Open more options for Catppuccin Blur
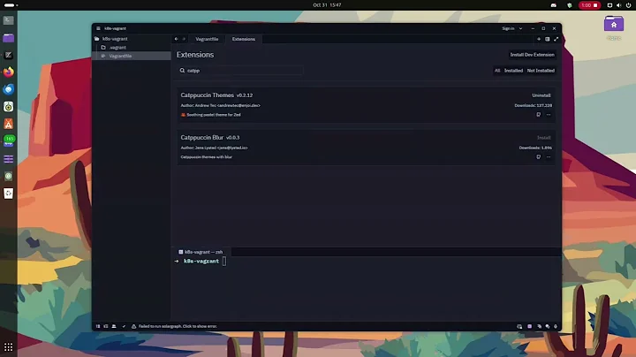636x357 pixels. coord(549,157)
